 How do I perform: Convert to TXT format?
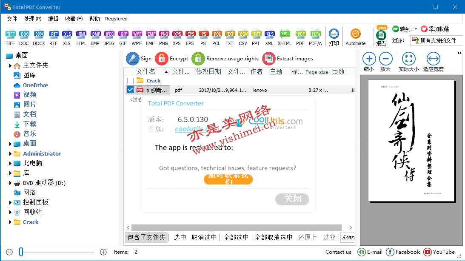click(x=230, y=38)
